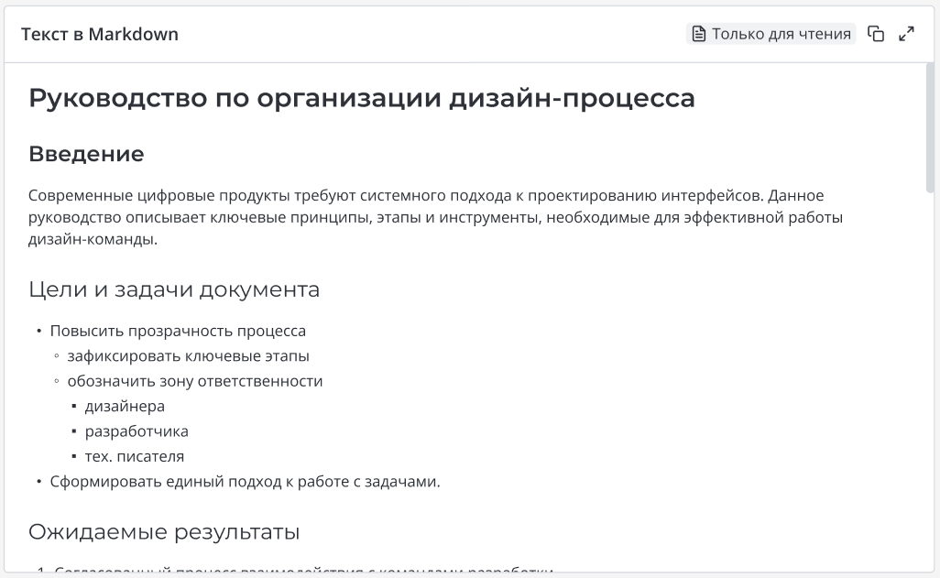The width and height of the screenshot is (940, 578).
Task: Click the heading Руководство по организации дизайн-процесса
Action: [362, 98]
